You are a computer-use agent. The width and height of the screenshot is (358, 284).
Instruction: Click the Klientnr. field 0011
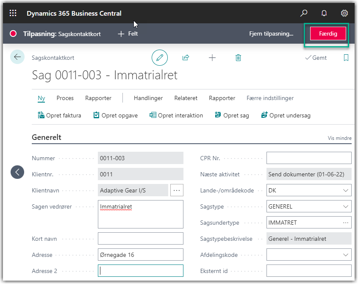pyautogui.click(x=140, y=174)
